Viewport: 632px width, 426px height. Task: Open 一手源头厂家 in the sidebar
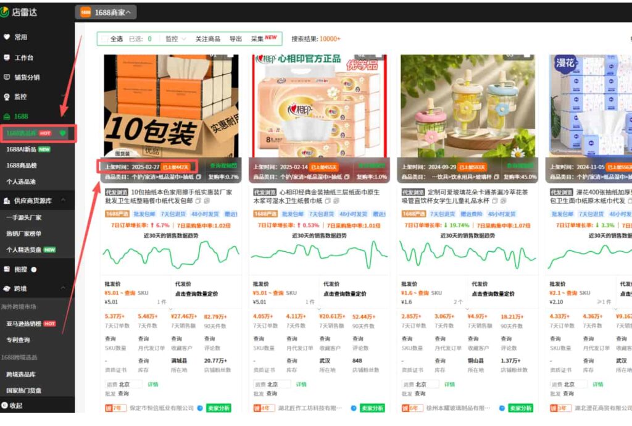coord(24,217)
